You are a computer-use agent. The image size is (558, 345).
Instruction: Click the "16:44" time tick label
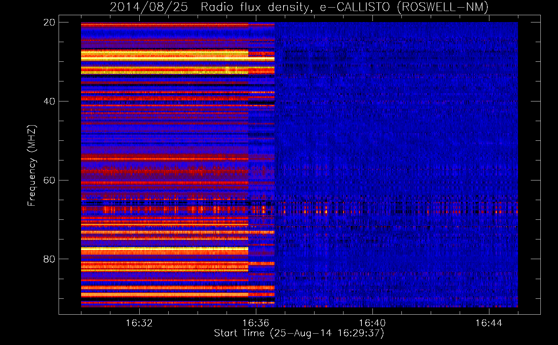489,323
